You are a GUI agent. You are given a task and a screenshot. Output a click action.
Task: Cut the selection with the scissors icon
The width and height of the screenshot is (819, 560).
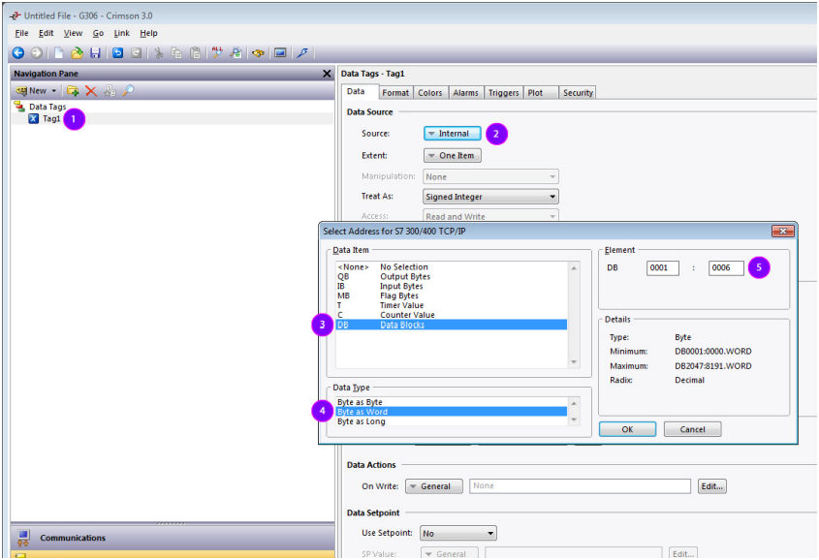pyautogui.click(x=159, y=52)
